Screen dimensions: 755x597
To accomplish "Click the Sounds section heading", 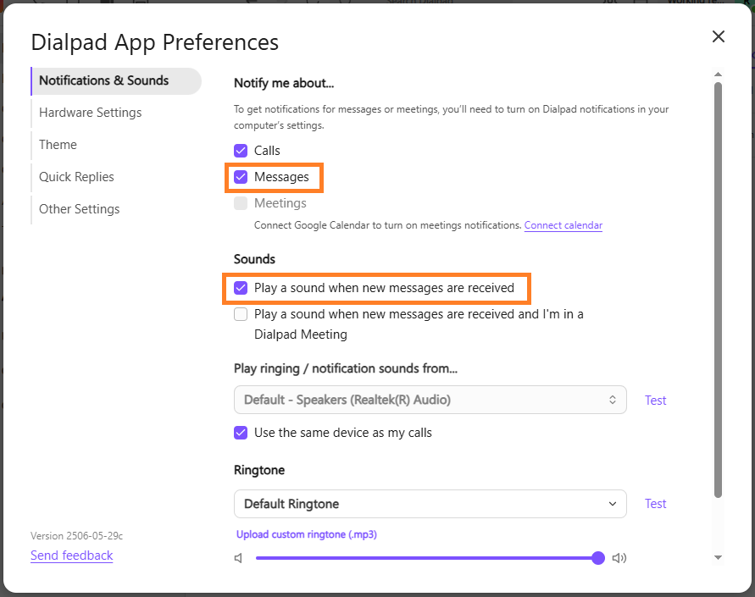I will click(254, 259).
